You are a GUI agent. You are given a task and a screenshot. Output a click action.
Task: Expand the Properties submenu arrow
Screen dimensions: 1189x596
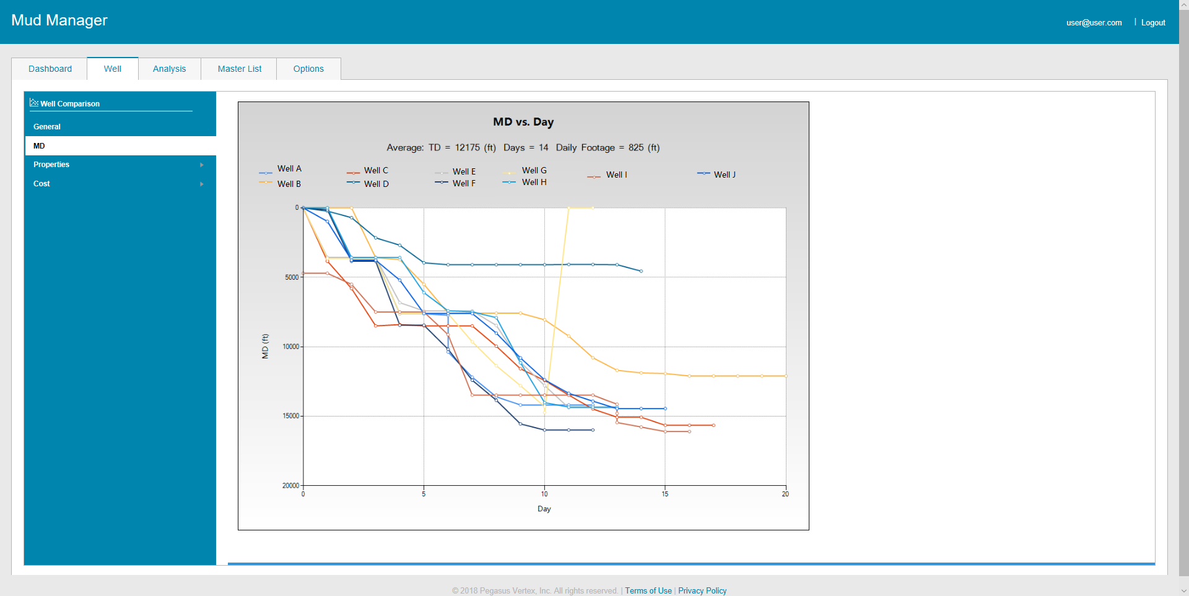tap(202, 165)
